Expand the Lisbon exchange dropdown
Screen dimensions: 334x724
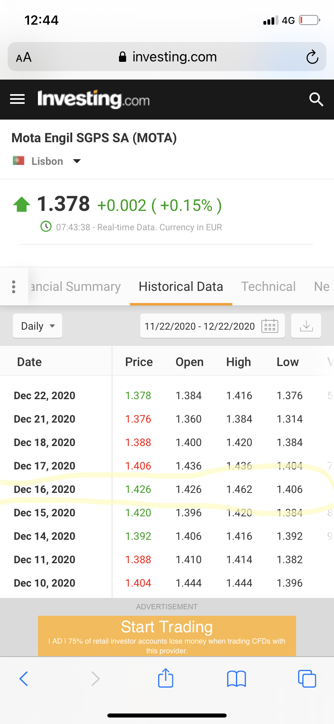pyautogui.click(x=76, y=161)
